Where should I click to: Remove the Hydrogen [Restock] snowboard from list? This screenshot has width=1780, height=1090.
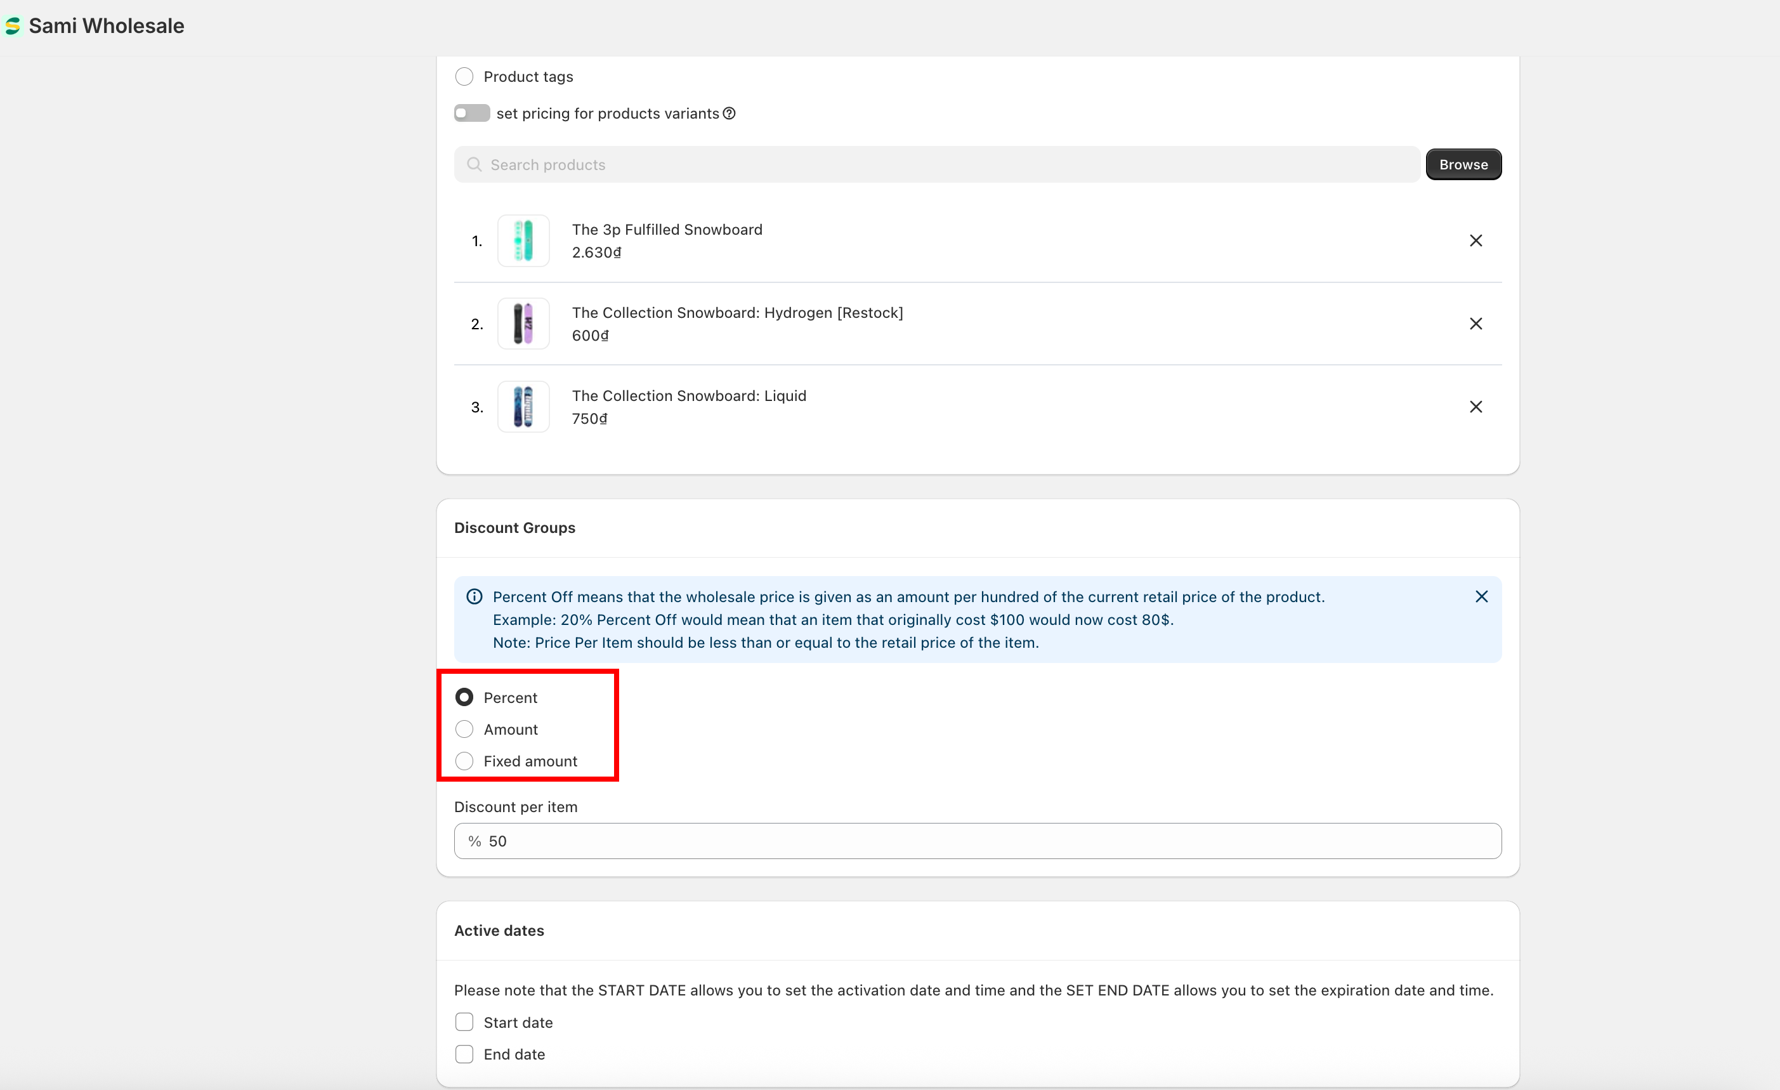point(1475,324)
